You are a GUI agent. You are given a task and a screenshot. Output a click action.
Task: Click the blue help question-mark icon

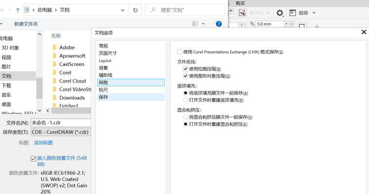coord(219,24)
